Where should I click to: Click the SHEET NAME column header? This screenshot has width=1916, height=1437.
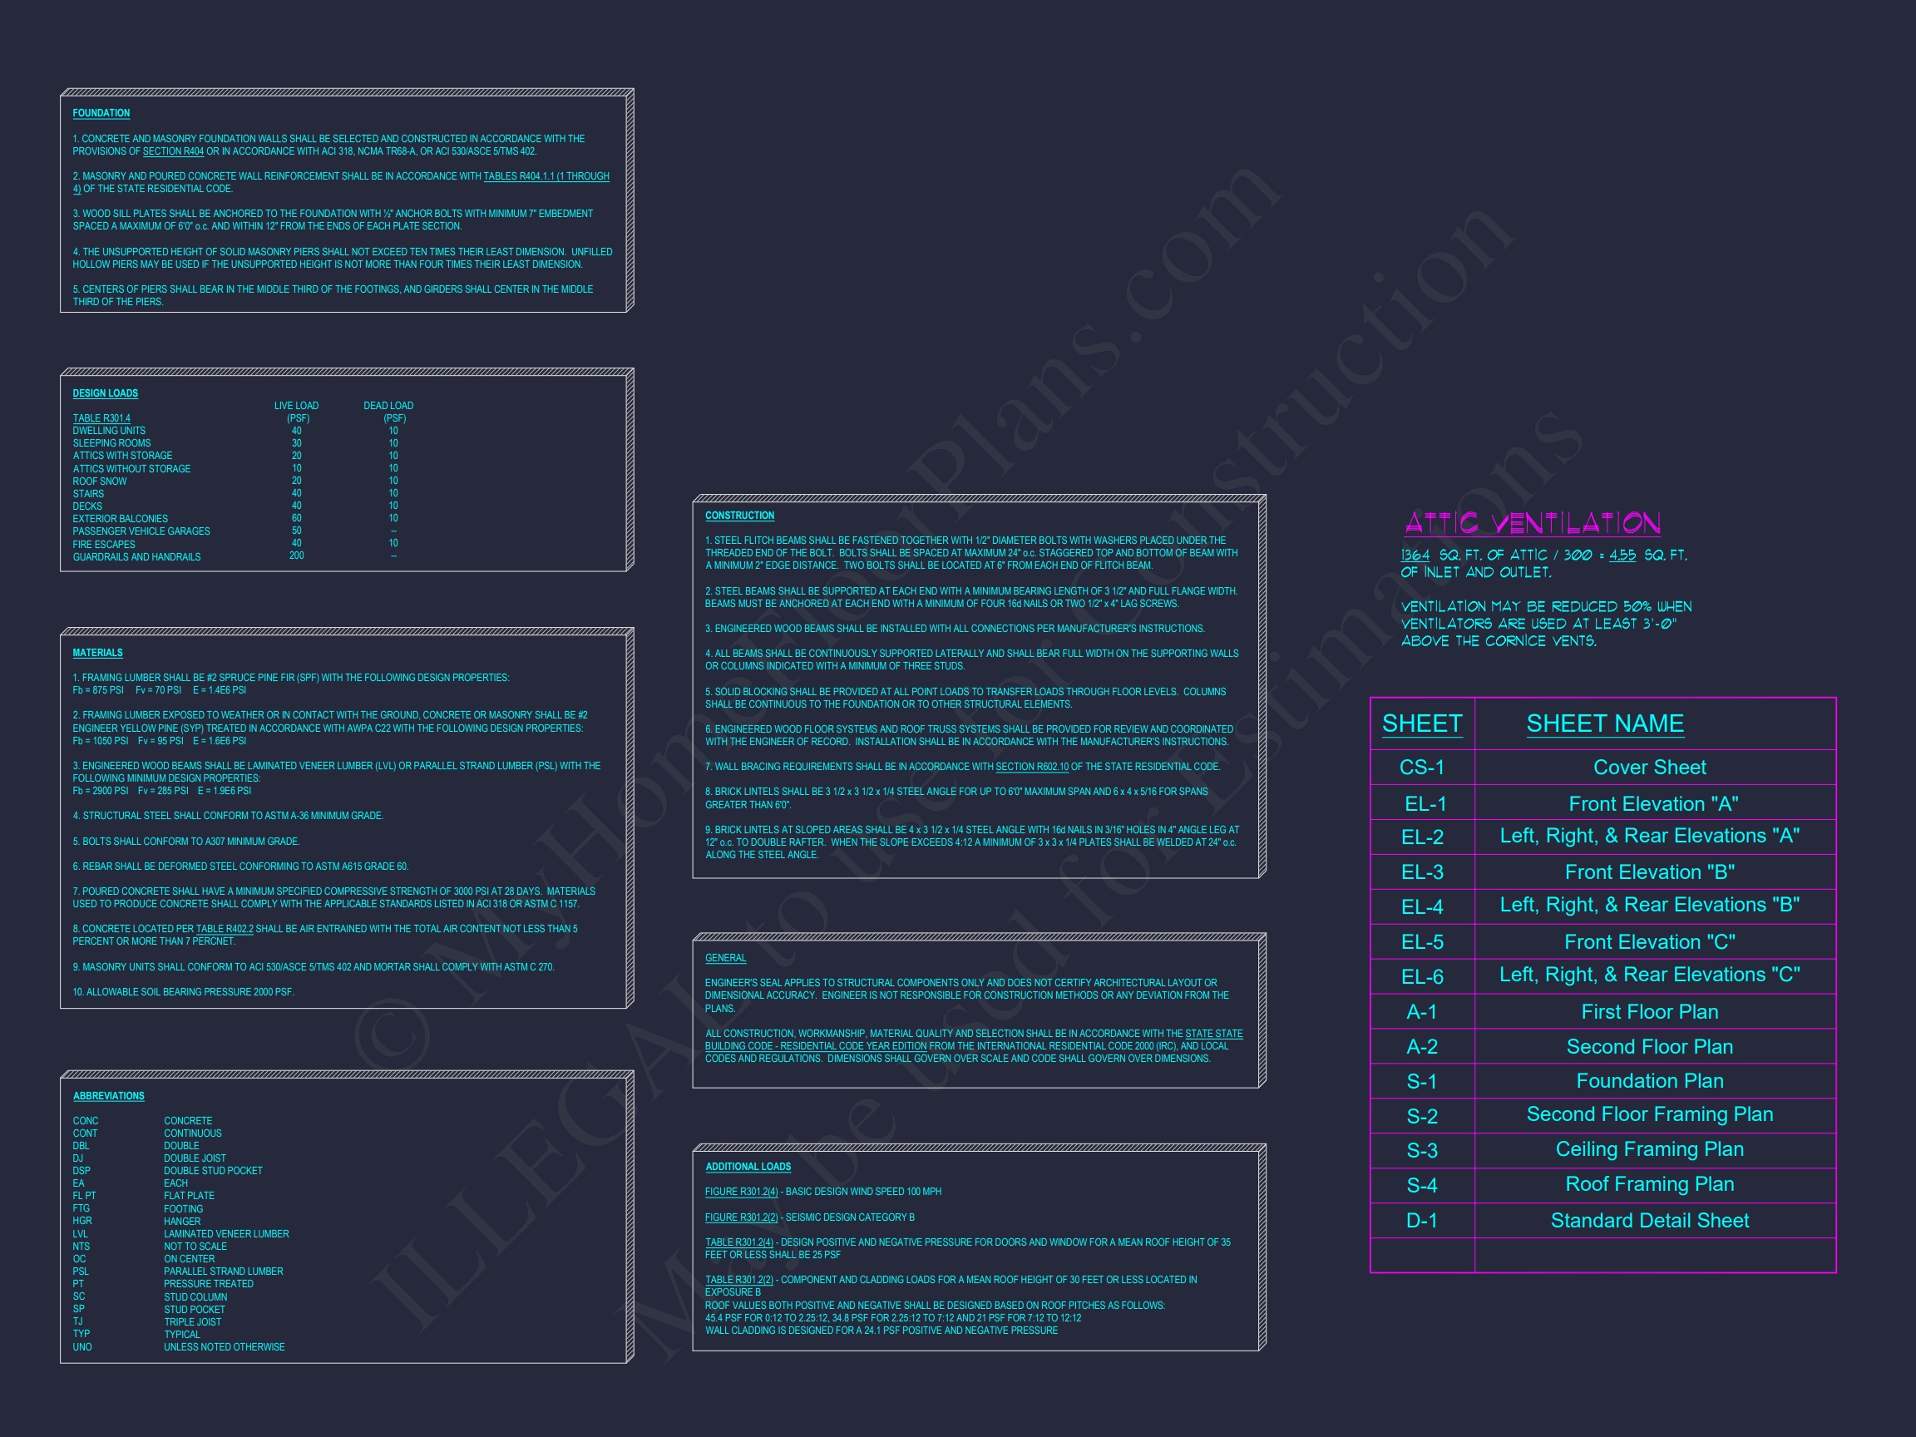[x=1605, y=724]
